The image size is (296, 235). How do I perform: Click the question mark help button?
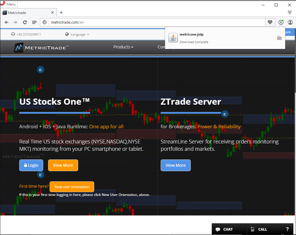(x=287, y=229)
